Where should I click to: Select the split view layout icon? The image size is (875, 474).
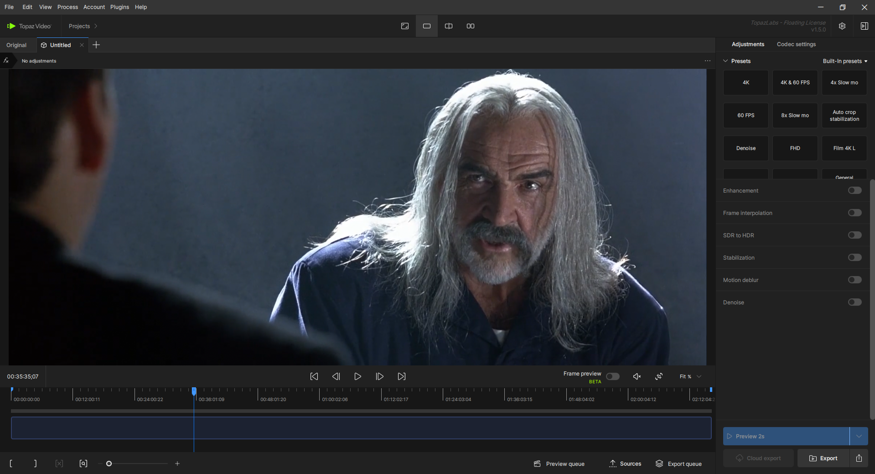coord(449,26)
